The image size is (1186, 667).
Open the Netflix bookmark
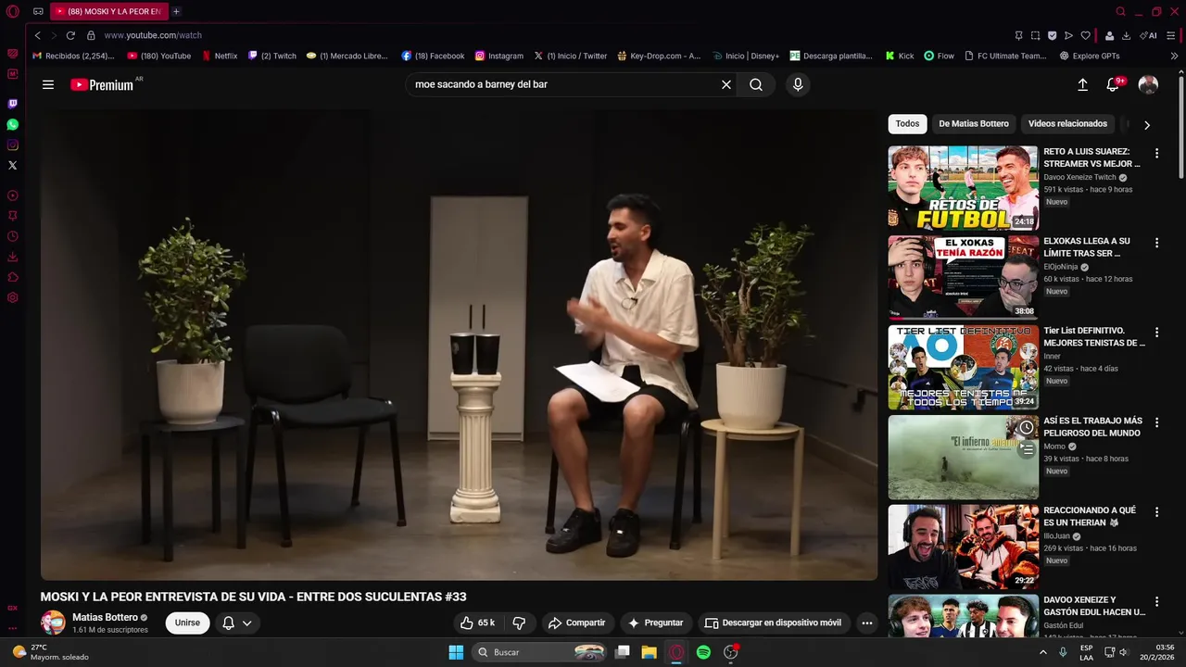point(221,56)
